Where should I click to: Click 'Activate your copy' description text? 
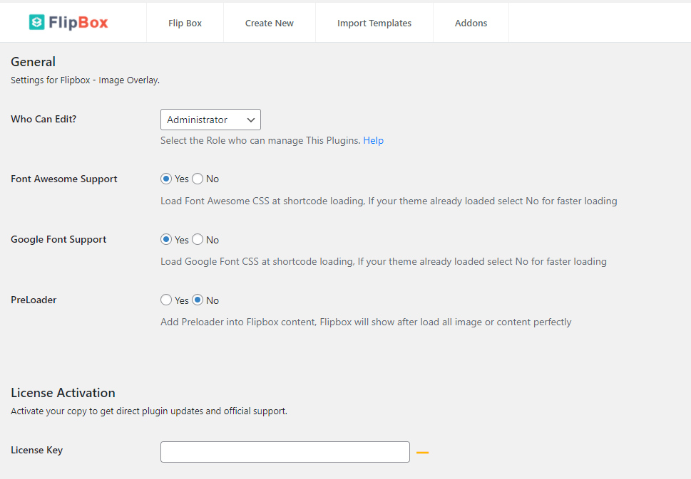click(x=149, y=411)
